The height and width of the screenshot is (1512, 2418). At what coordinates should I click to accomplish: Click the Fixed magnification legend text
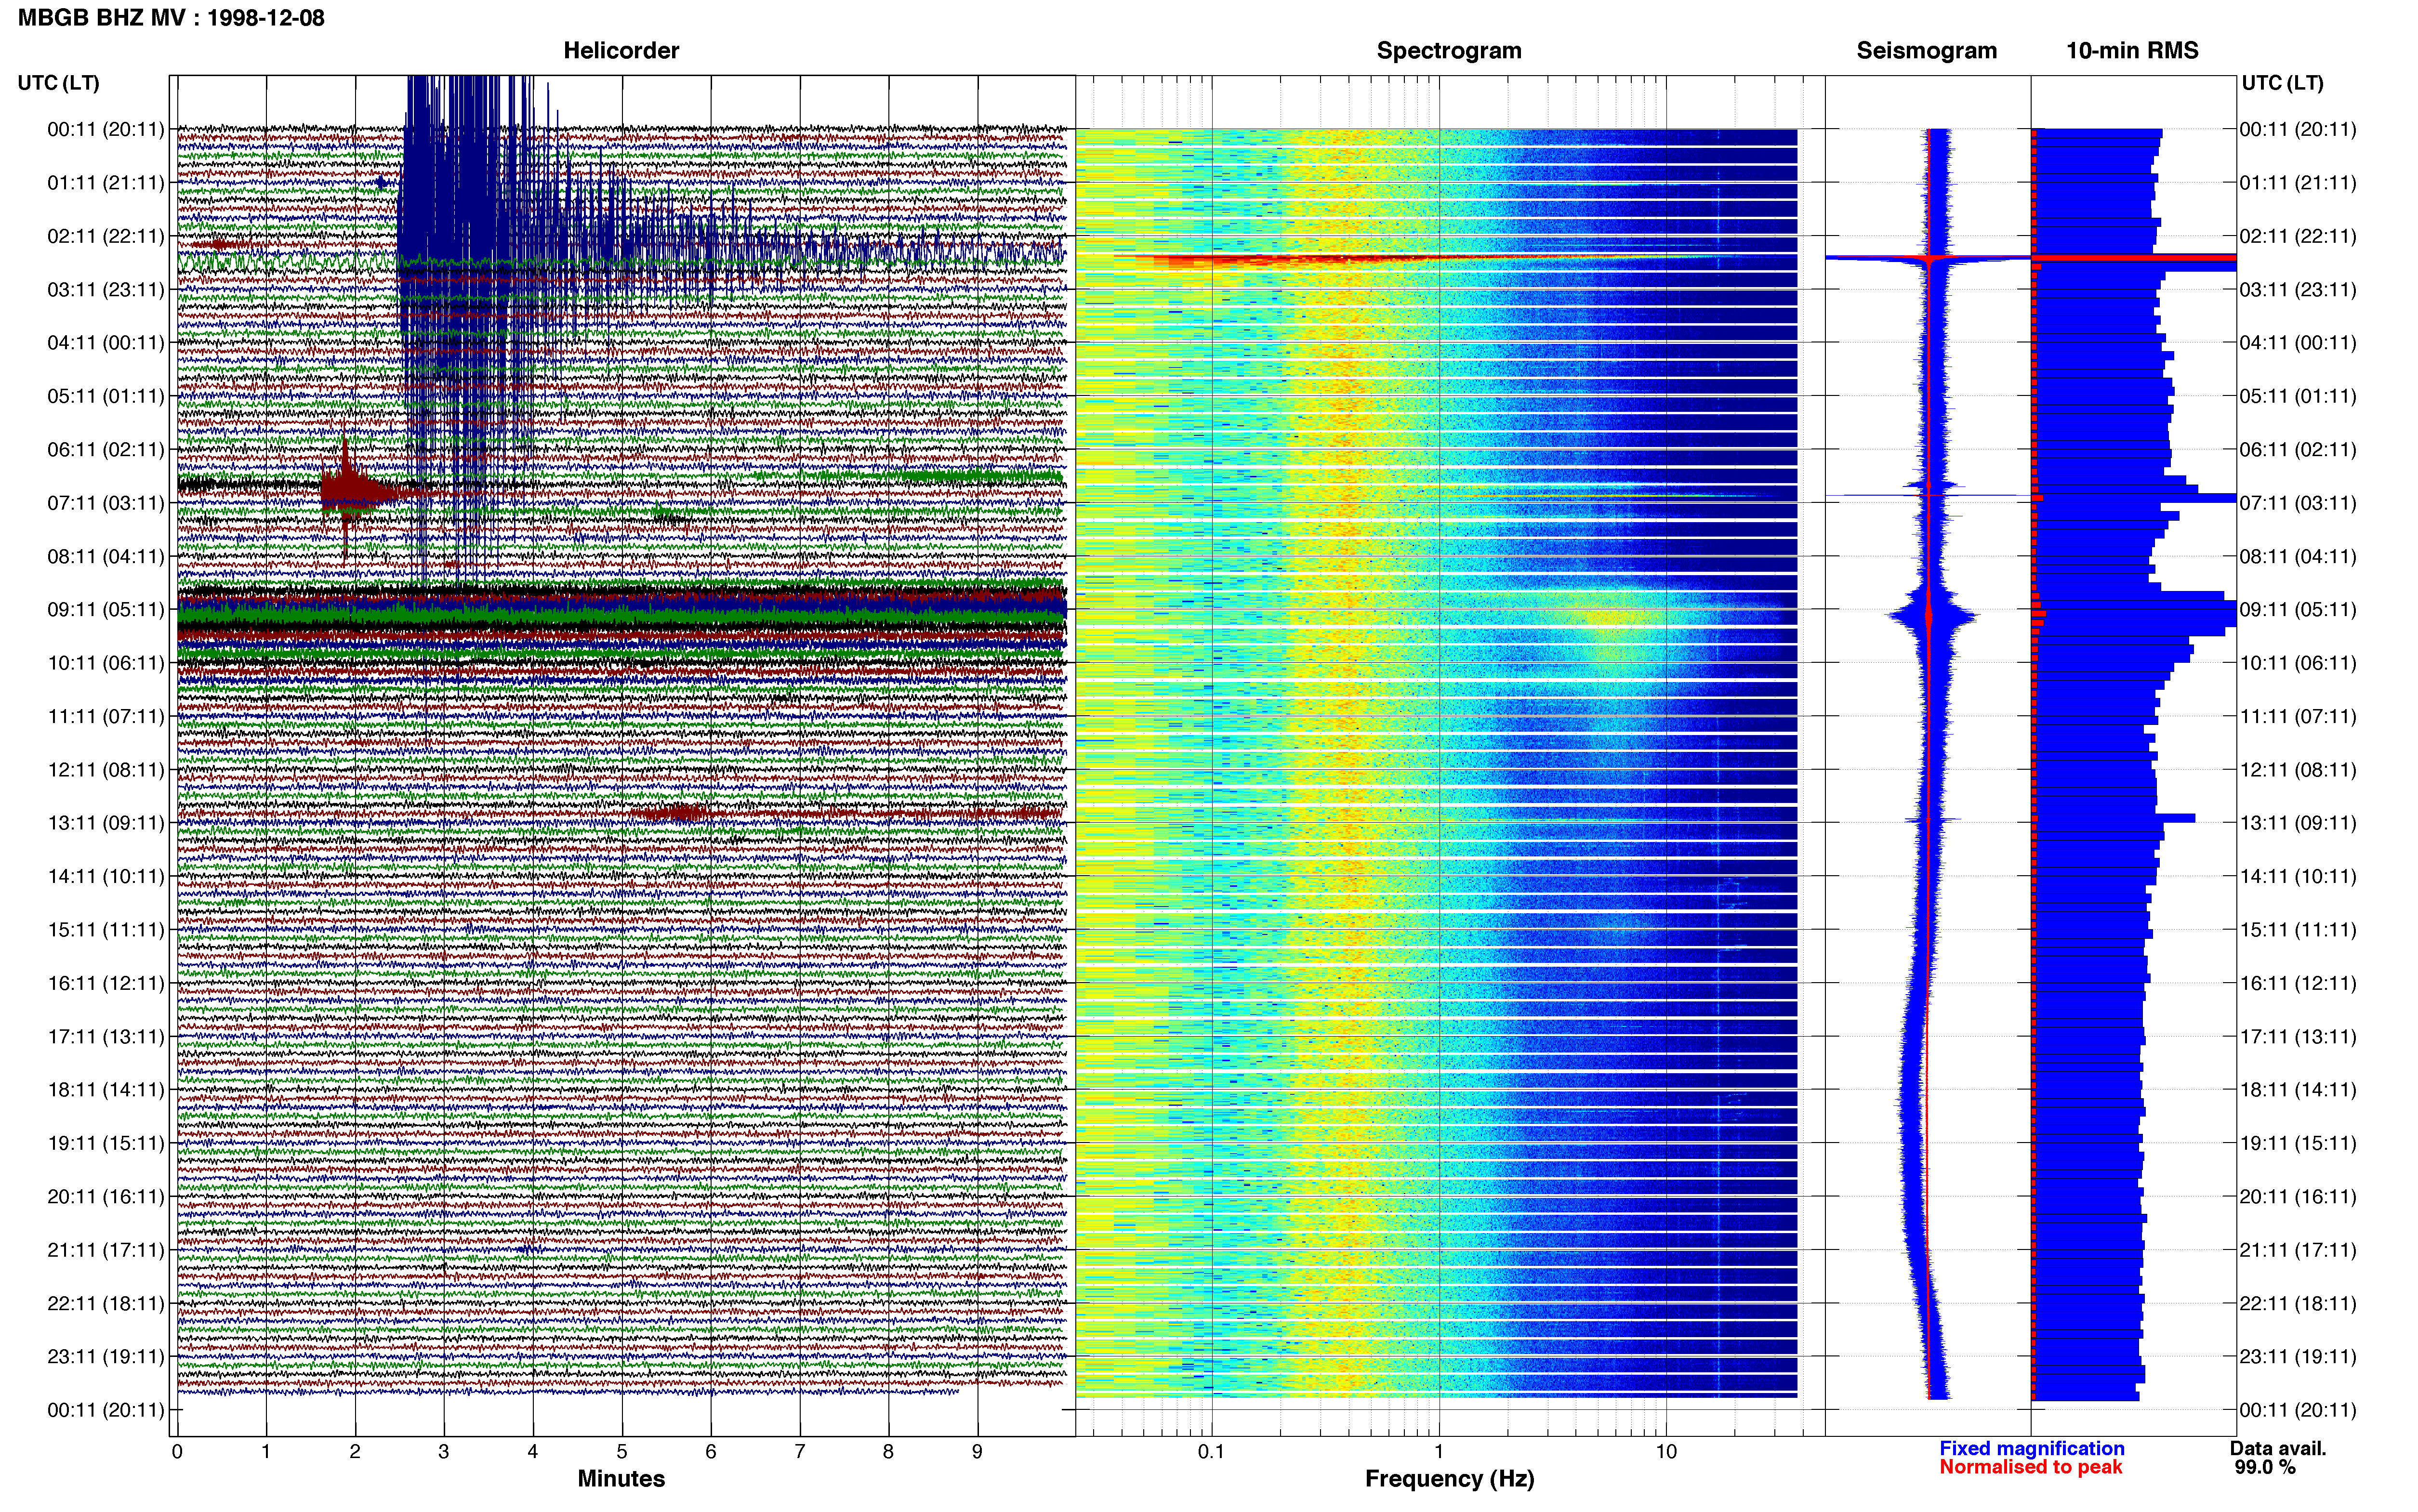[x=2031, y=1448]
